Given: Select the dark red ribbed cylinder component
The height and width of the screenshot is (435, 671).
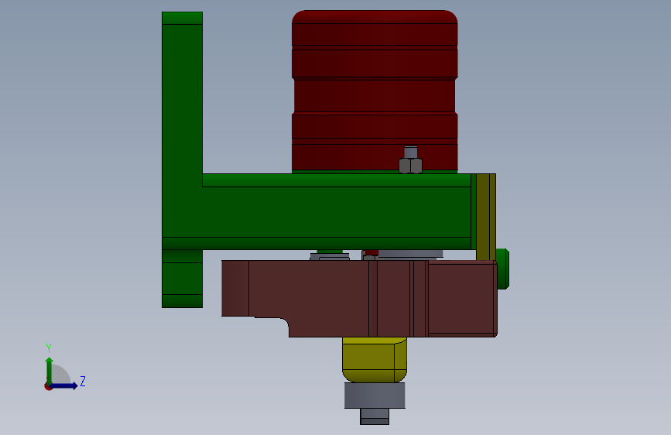Looking at the screenshot, I should pyautogui.click(x=375, y=91).
